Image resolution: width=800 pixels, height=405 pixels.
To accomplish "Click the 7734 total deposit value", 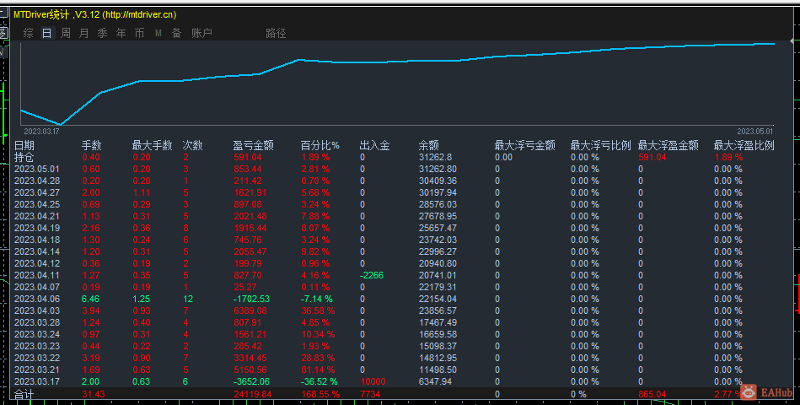I will 370,394.
